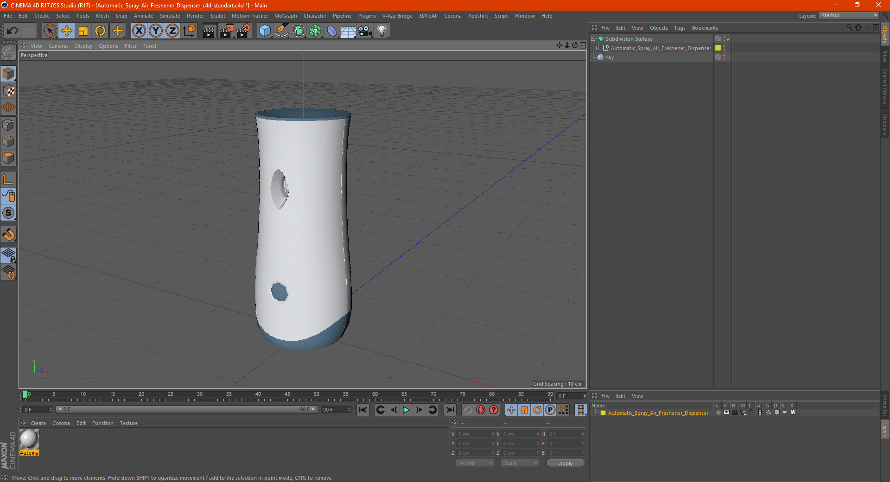The image size is (890, 482).
Task: Open viewport Cameras menu
Action: click(x=58, y=46)
